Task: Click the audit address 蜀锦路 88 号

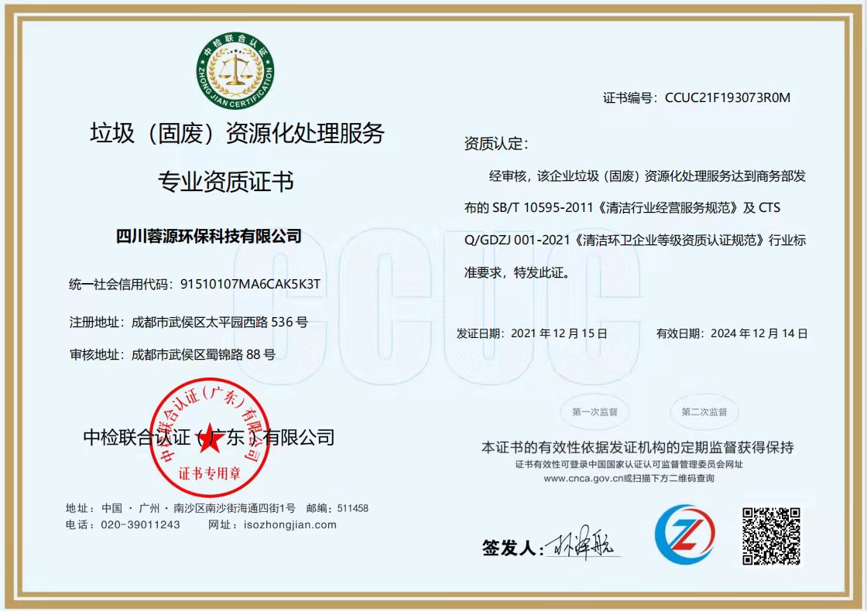Action: click(x=204, y=355)
